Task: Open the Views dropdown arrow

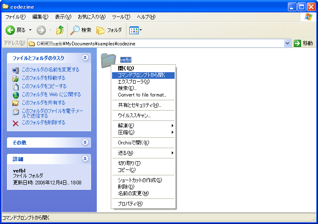Action: [141, 30]
